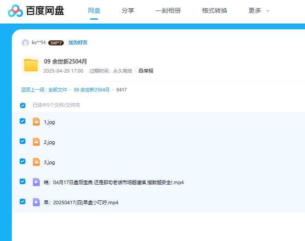Click 加为好友 to add friend
The height and width of the screenshot is (241, 305).
[78, 43]
